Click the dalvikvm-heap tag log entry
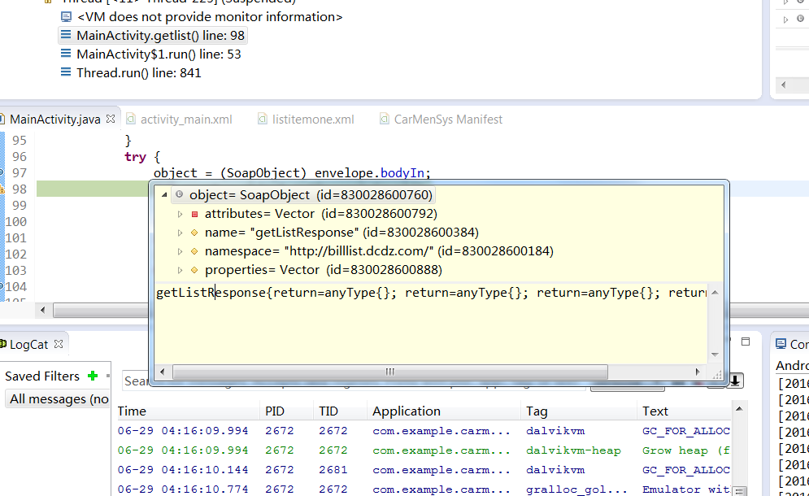 (x=573, y=450)
